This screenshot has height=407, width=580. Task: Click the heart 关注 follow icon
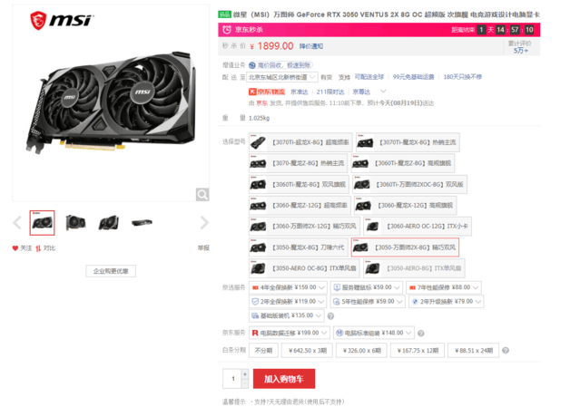coord(15,248)
